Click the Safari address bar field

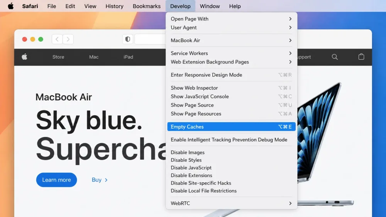tap(150, 39)
